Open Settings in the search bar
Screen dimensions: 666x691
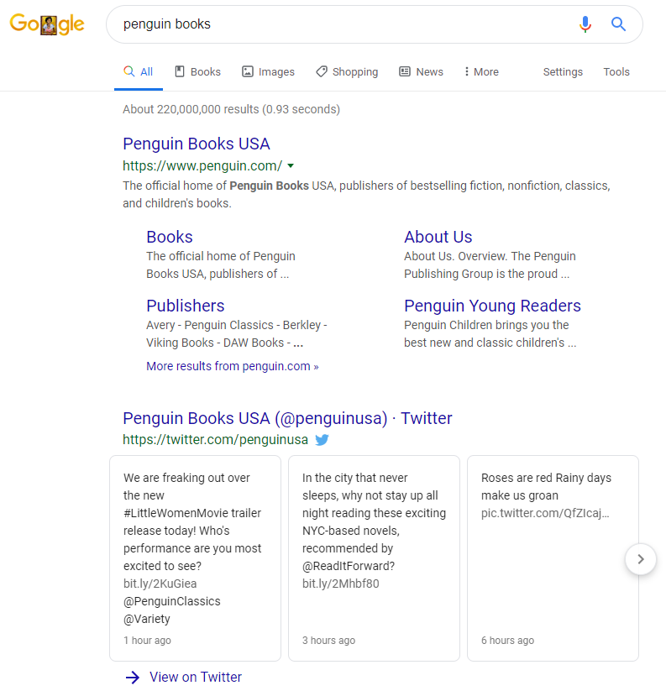[x=563, y=72]
